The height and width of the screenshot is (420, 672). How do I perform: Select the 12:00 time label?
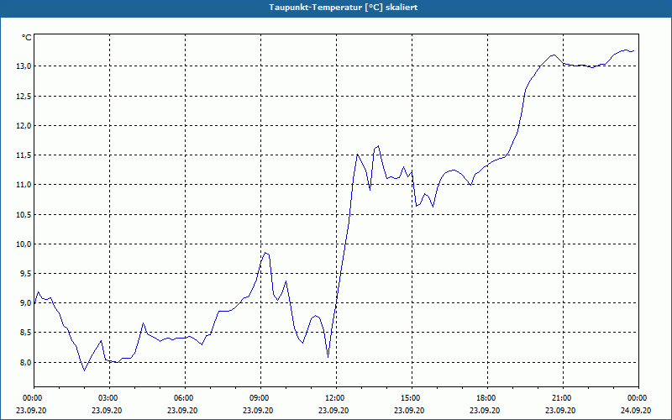coord(336,398)
